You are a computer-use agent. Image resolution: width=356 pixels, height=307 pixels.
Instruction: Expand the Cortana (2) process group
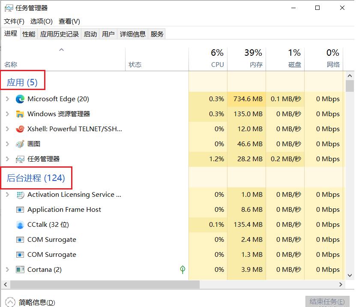click(7, 270)
